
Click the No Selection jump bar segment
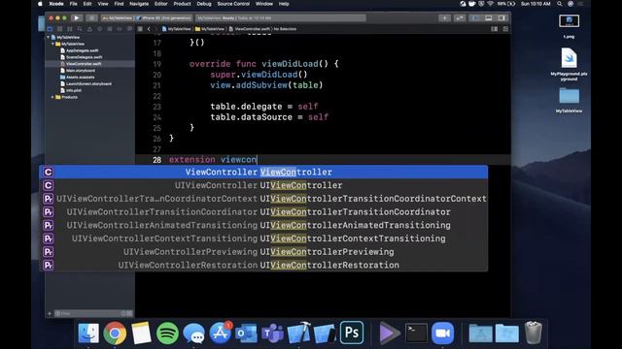(x=285, y=29)
